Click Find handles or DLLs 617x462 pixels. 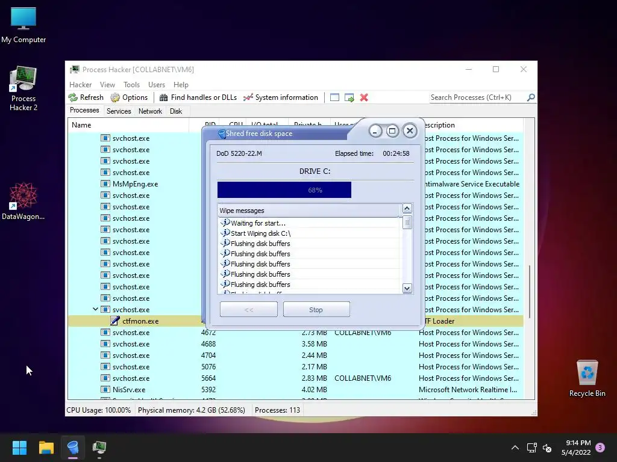(198, 97)
